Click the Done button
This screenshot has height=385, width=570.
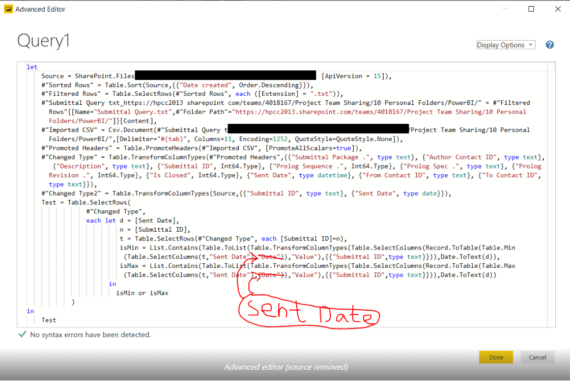496,358
